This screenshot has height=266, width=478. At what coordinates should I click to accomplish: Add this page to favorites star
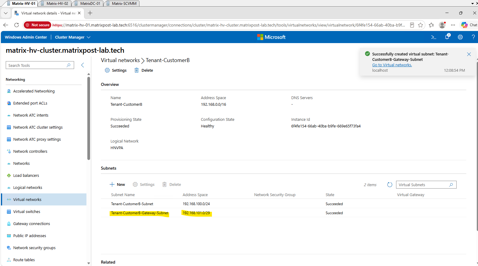(x=420, y=25)
